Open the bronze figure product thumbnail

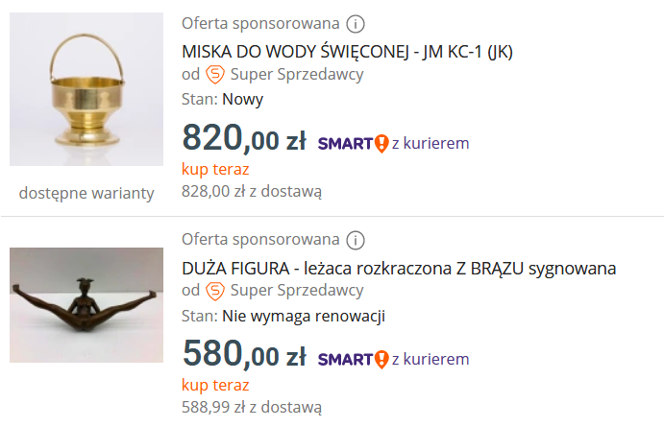click(x=86, y=305)
